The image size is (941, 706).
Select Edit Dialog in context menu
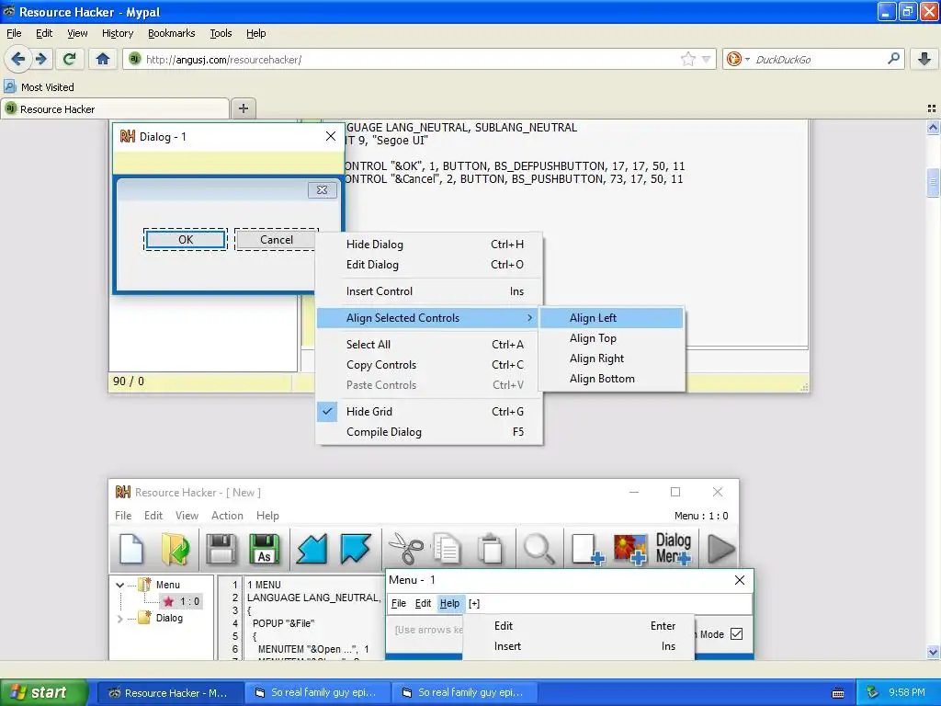pyautogui.click(x=430, y=265)
